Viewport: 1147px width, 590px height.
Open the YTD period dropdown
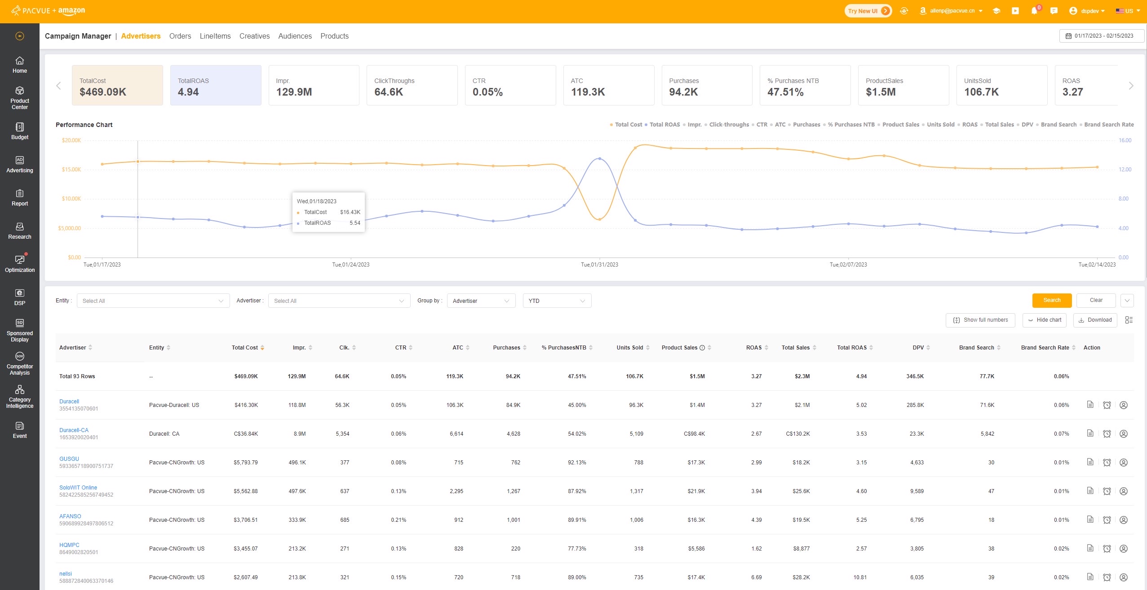557,301
